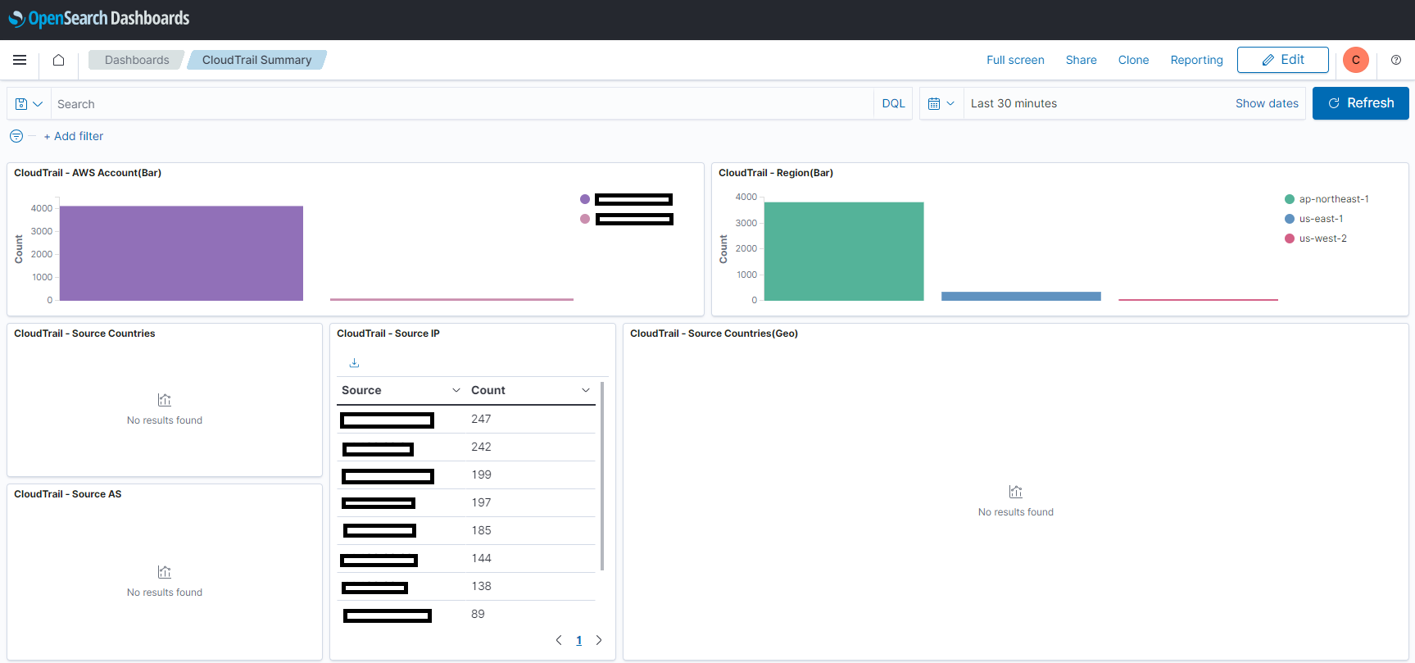
Task: Go to the home page icon
Action: click(x=58, y=60)
